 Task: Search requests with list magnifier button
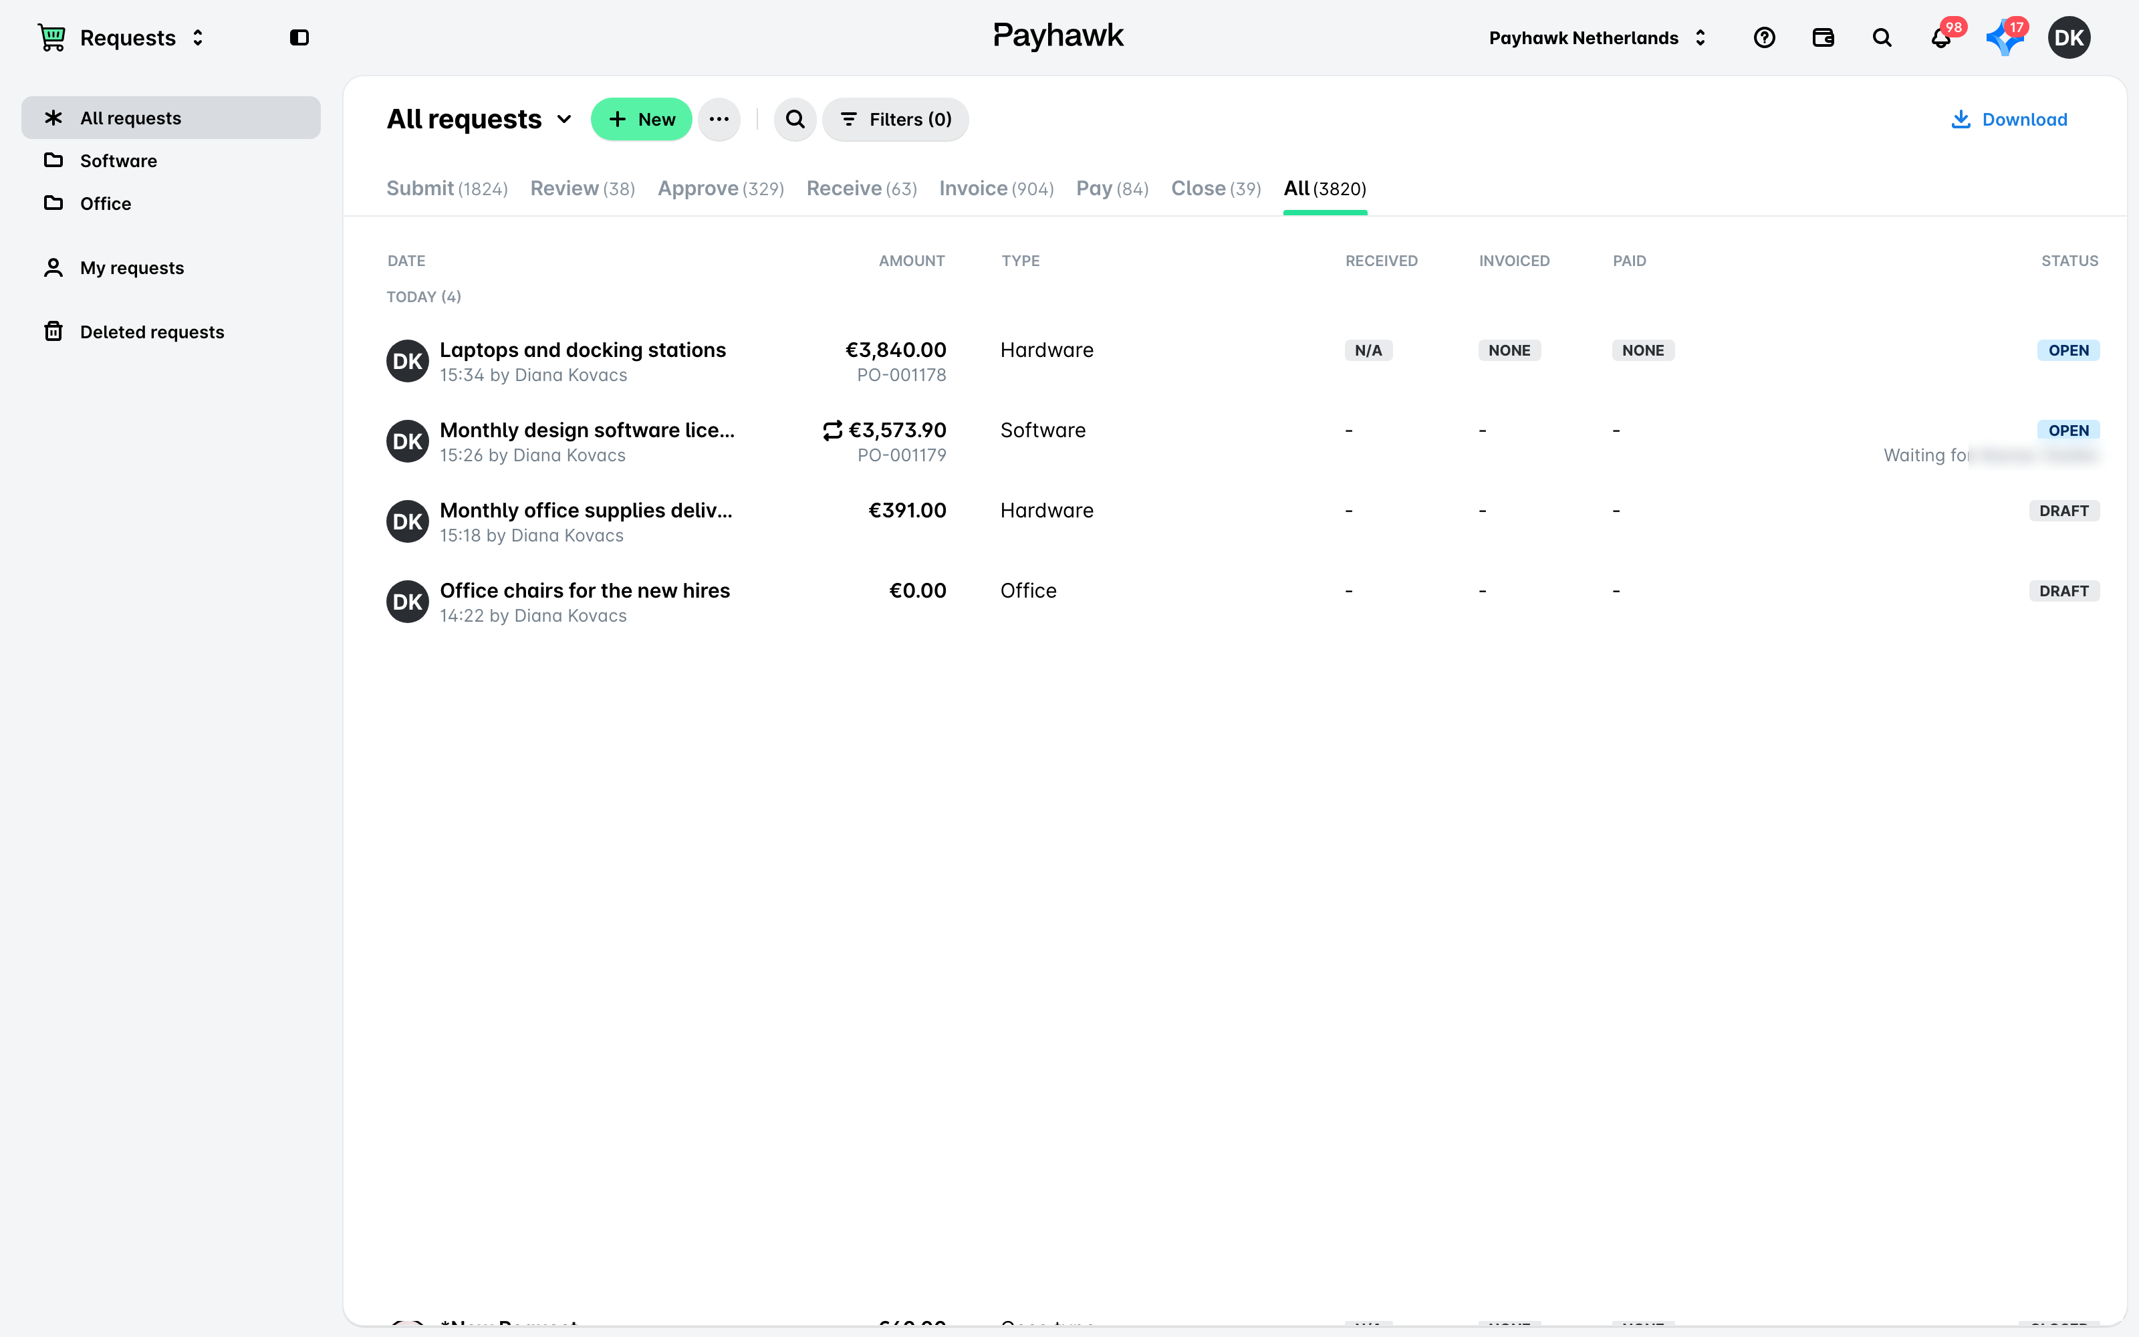[795, 120]
